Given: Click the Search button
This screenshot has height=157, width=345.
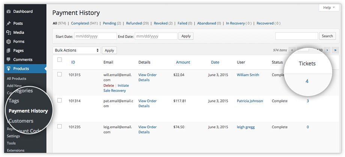Looking at the screenshot, I should [327, 36].
